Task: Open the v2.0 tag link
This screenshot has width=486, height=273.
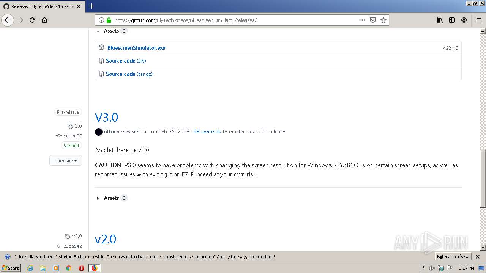Action: click(74, 236)
